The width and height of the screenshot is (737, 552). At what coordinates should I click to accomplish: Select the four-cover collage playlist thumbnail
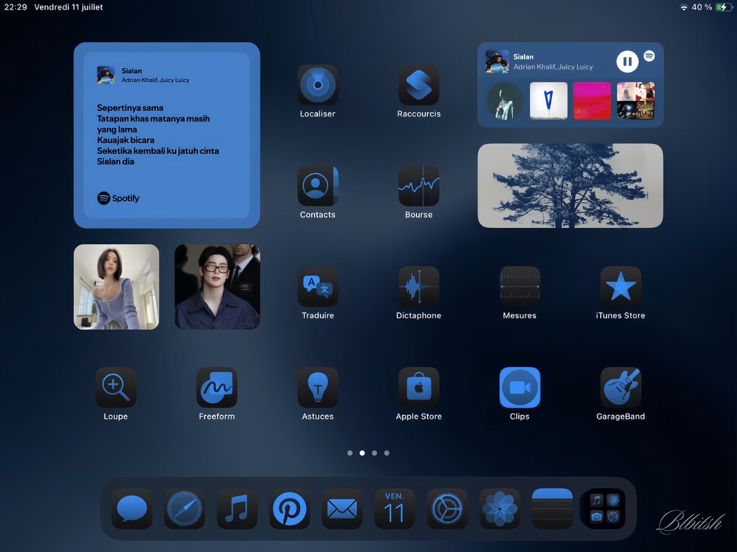click(636, 101)
